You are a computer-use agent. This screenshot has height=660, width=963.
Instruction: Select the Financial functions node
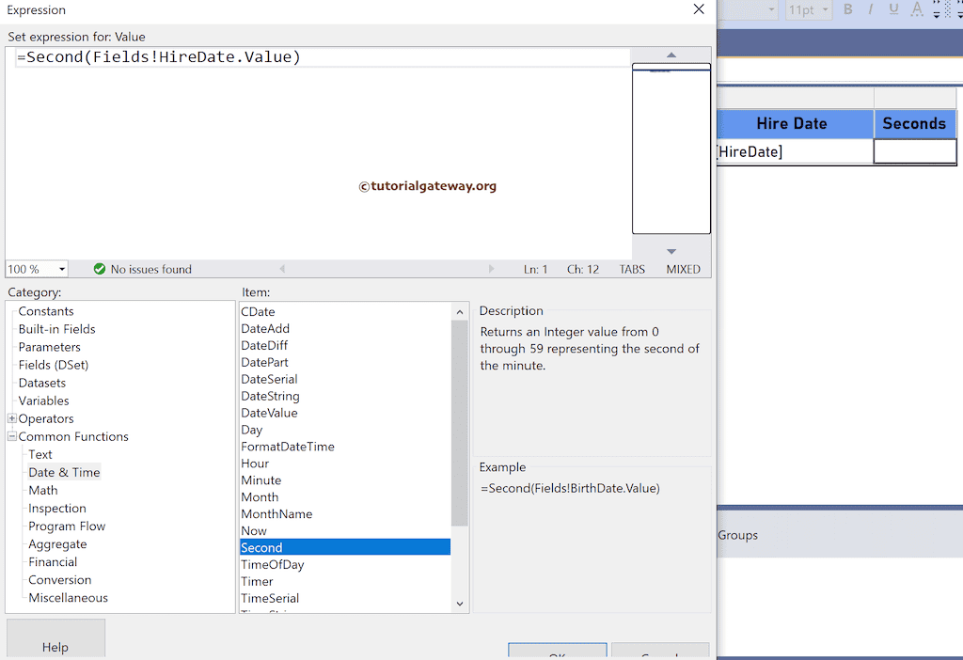pyautogui.click(x=53, y=562)
